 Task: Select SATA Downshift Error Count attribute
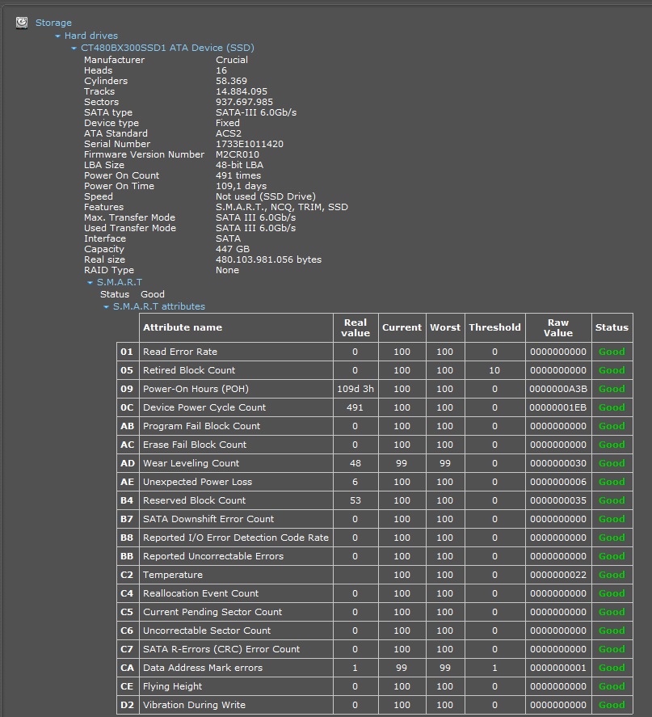(208, 519)
